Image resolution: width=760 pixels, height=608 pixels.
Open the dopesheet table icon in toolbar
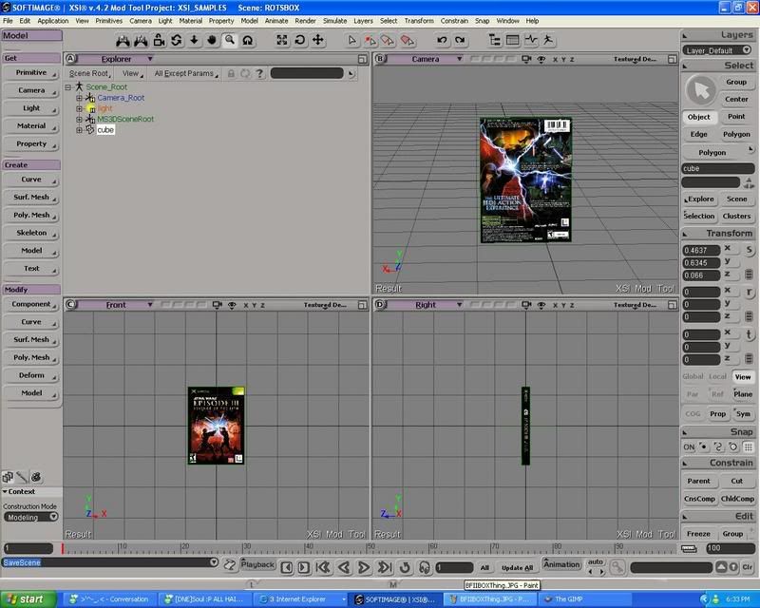point(512,40)
